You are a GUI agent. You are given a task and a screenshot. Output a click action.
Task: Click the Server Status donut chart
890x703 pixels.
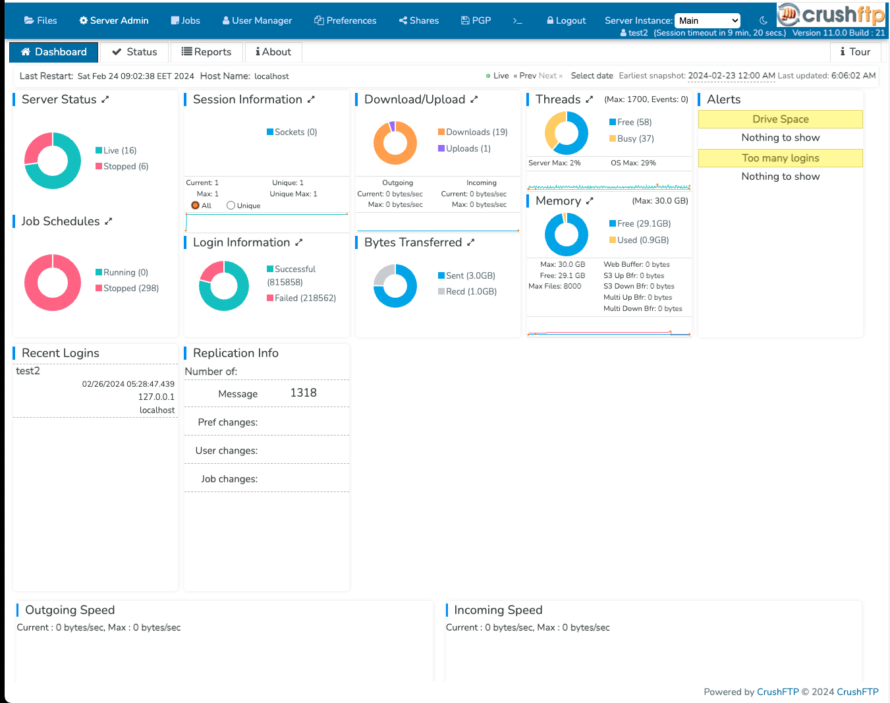click(x=53, y=161)
